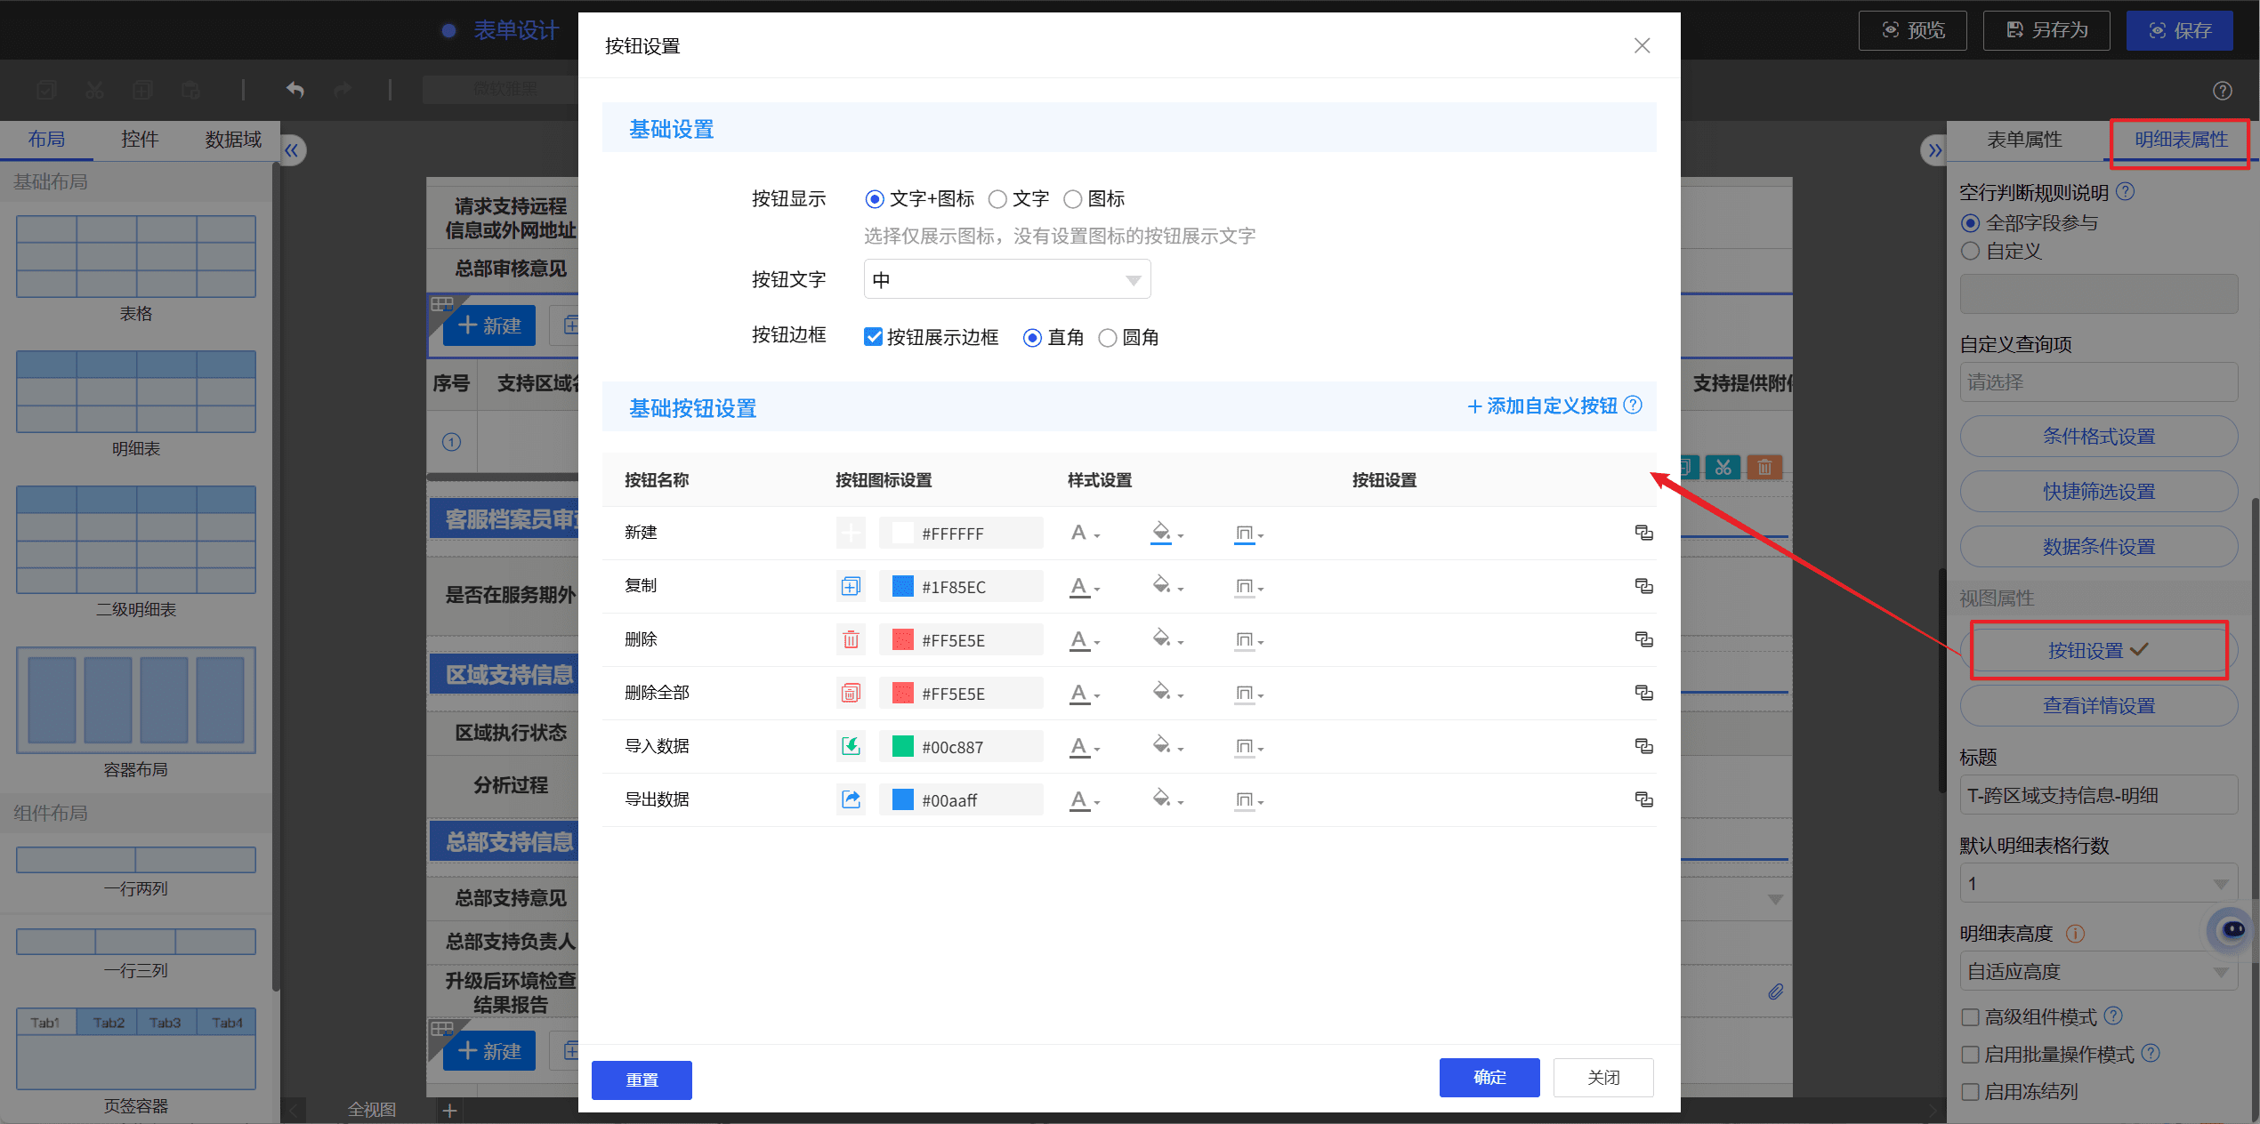Image resolution: width=2260 pixels, height=1124 pixels.
Task: Switch to the 数据域 tab
Action: click(x=233, y=140)
